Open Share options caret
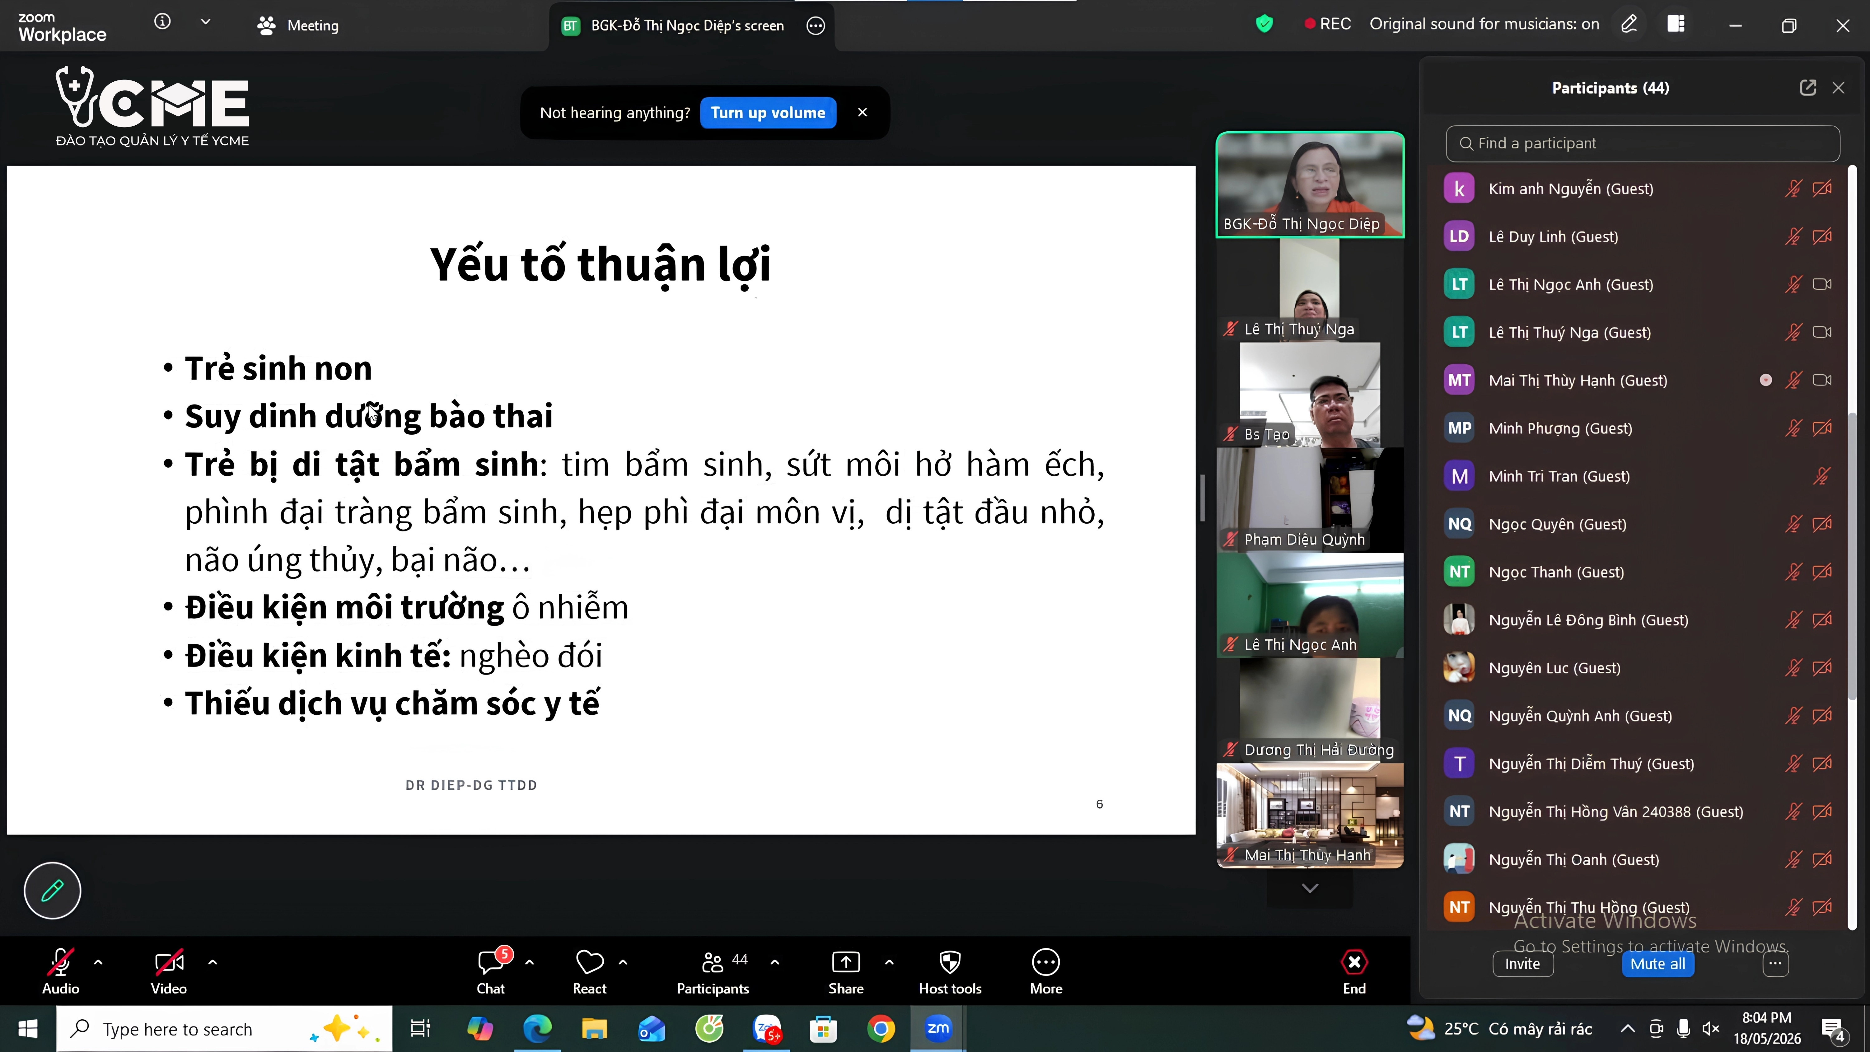The width and height of the screenshot is (1870, 1052). click(x=889, y=963)
